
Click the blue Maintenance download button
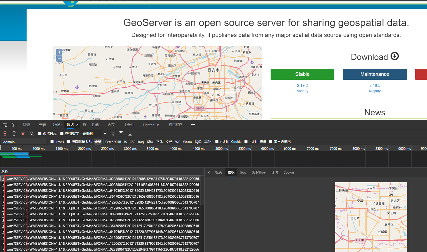point(375,74)
